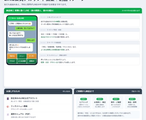Click the ▶ このまま予約する chat reply
The width and height of the screenshot is (146, 120).
[16, 35]
